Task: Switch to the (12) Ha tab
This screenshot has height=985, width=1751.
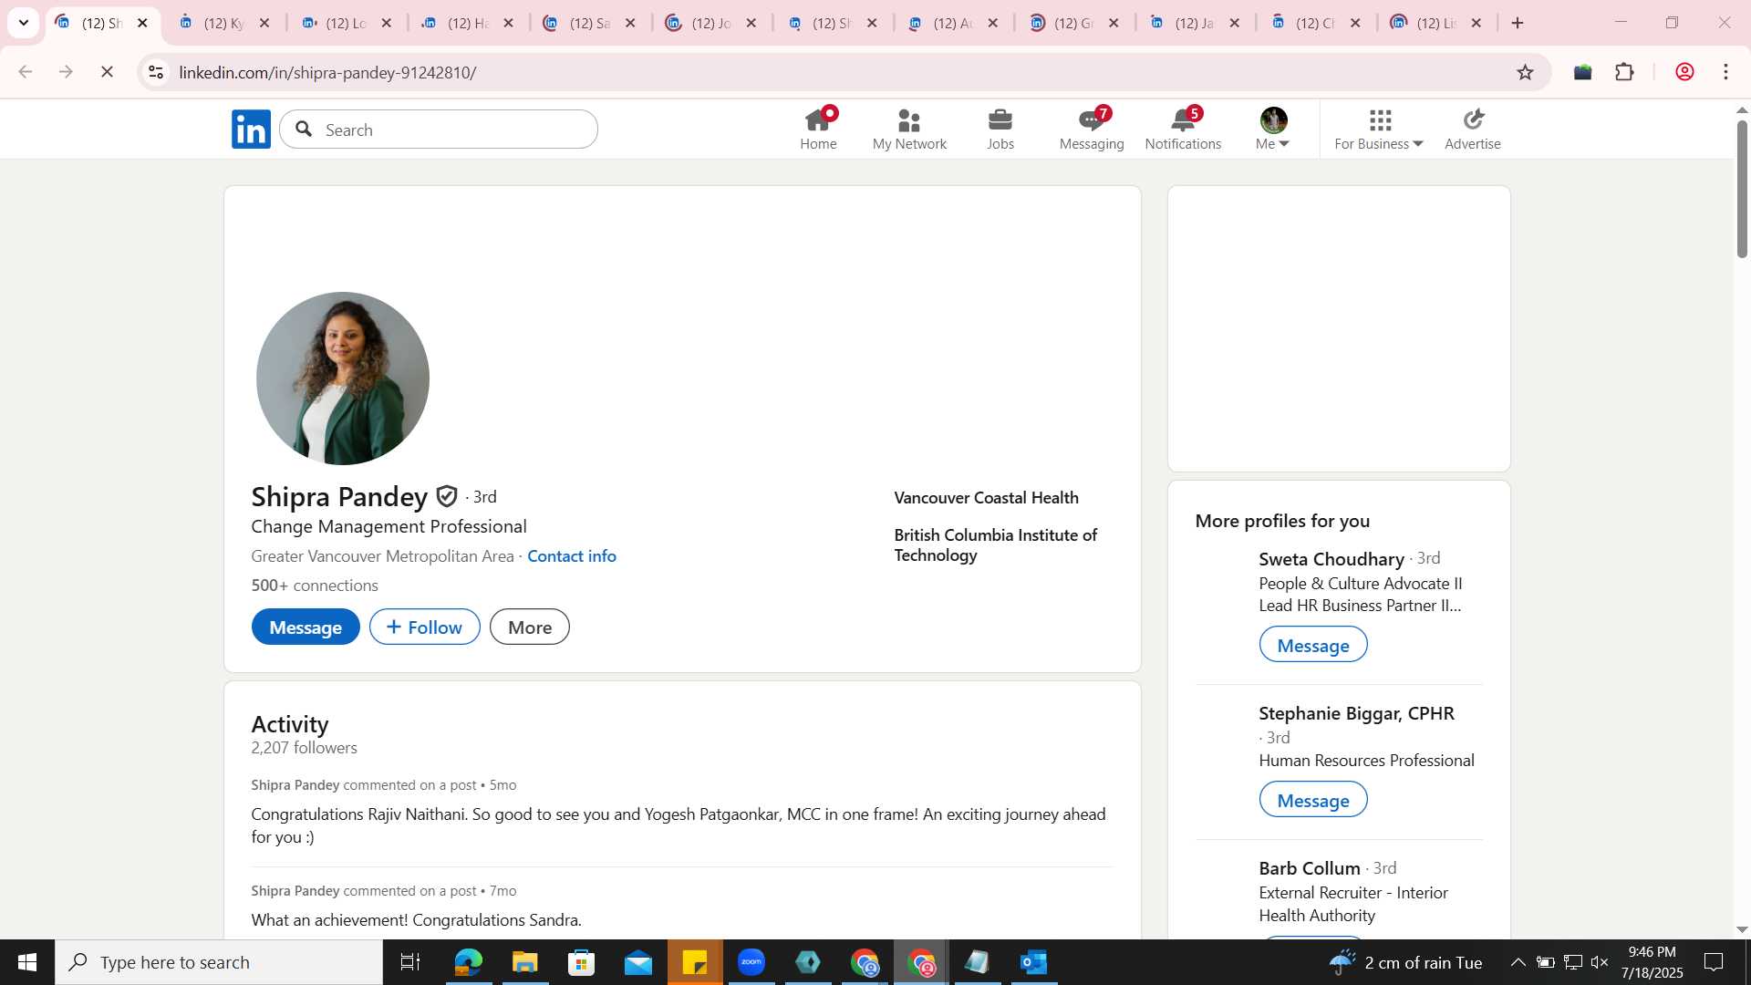Action: click(x=468, y=23)
